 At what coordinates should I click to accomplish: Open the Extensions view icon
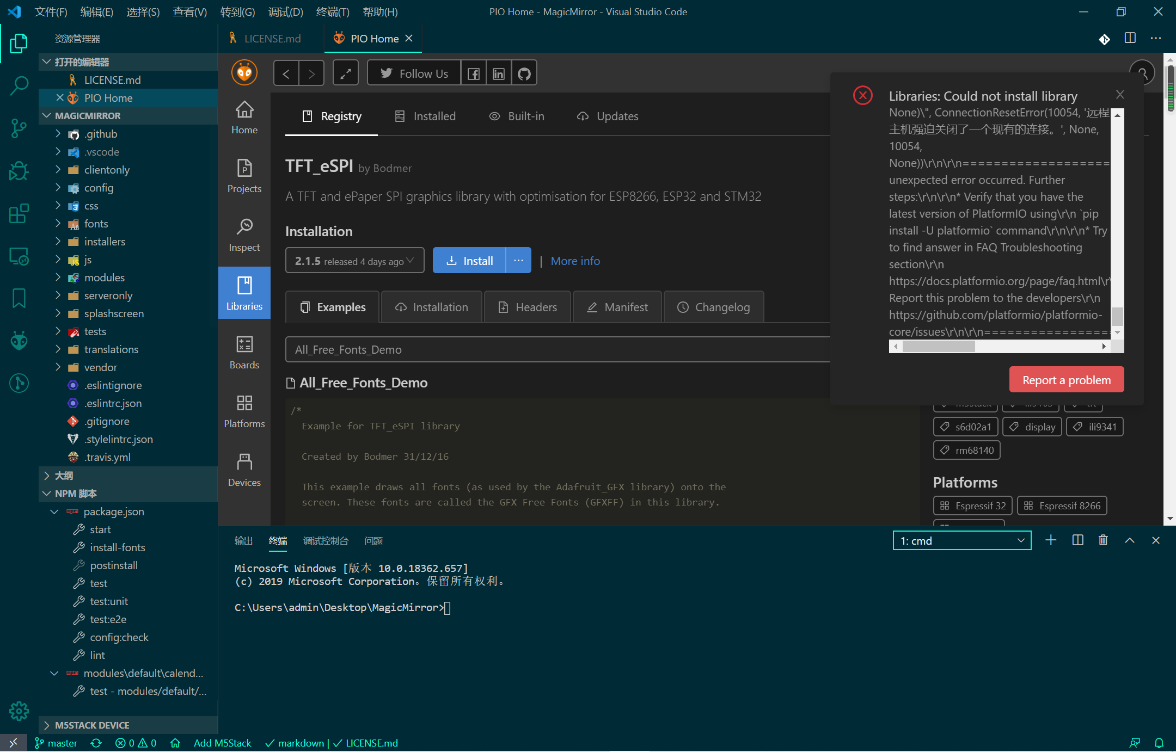click(19, 213)
